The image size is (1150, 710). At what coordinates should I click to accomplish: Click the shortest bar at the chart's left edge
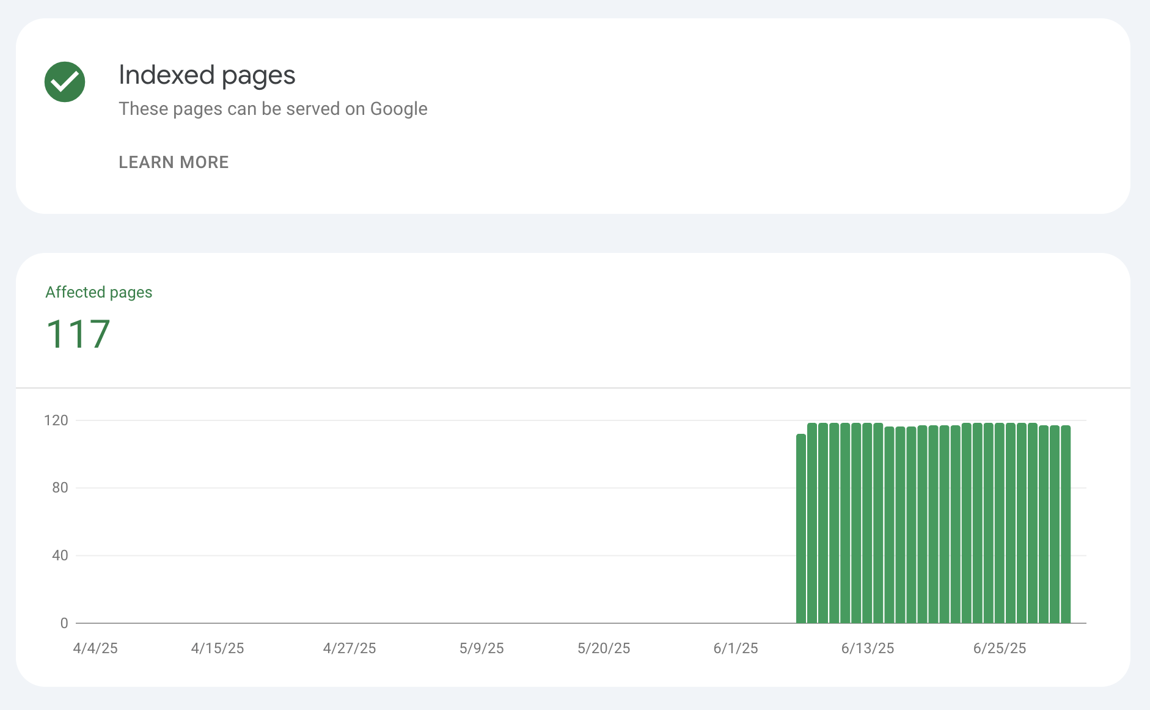[801, 529]
